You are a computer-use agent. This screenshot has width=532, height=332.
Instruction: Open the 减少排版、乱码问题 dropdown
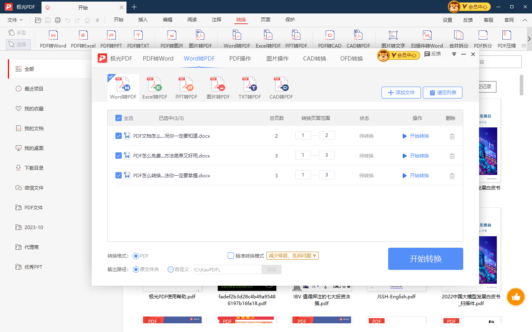tap(292, 255)
